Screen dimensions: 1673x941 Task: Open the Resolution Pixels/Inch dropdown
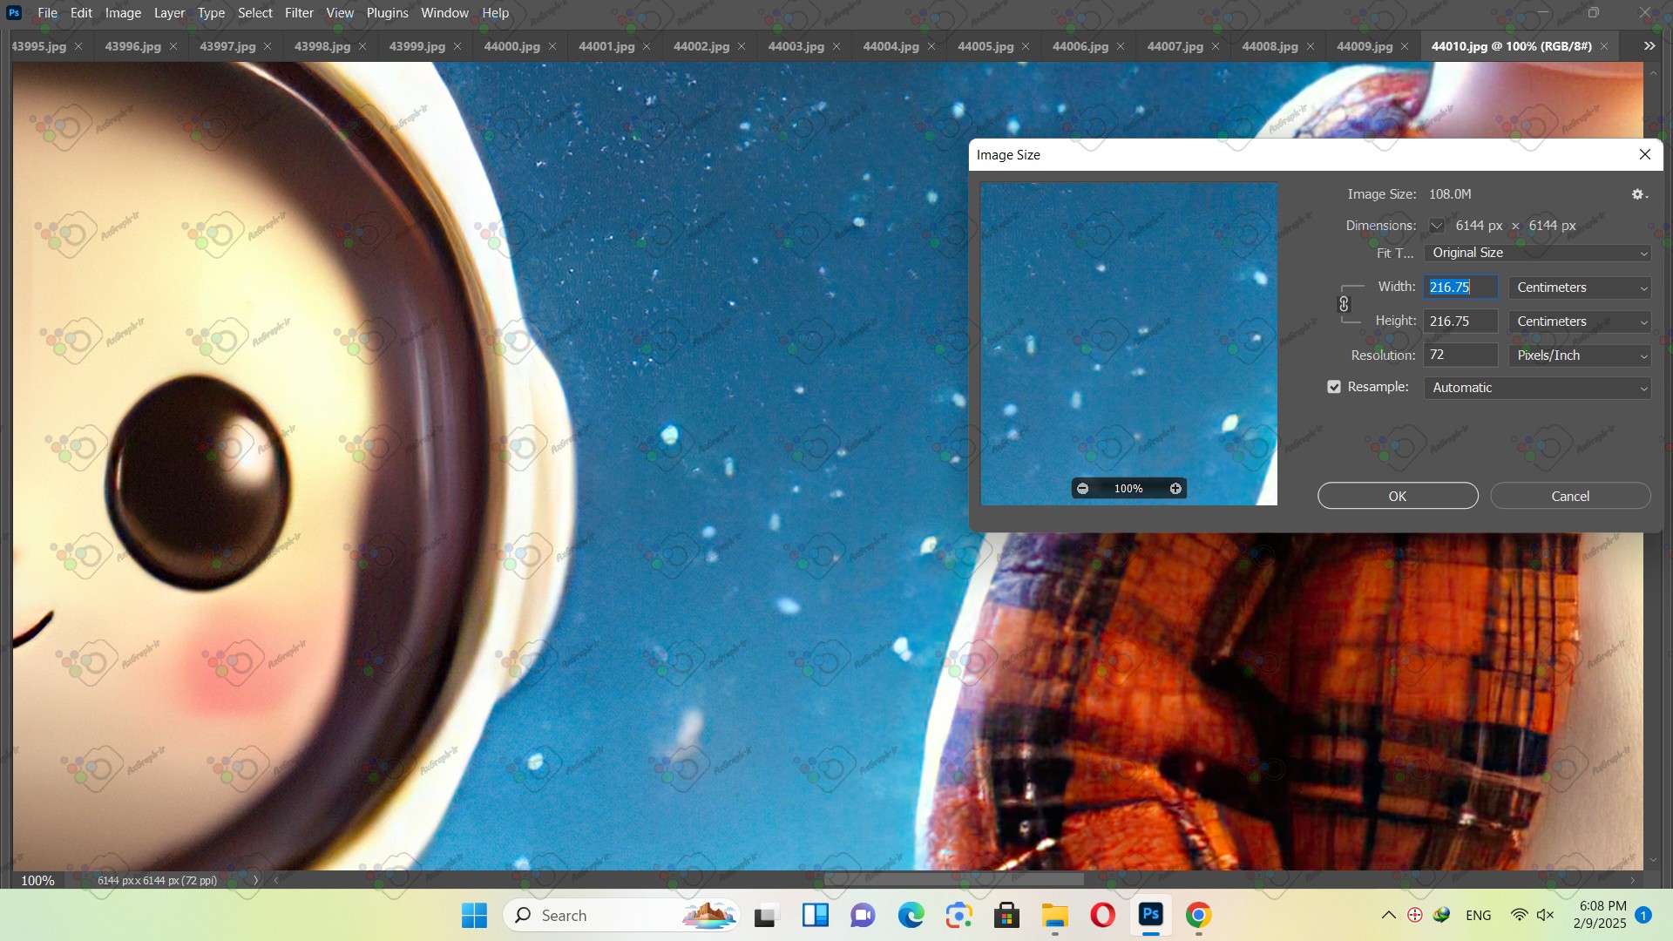pos(1581,355)
